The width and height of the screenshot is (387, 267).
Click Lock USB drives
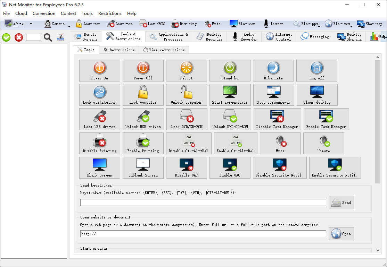pos(99,119)
